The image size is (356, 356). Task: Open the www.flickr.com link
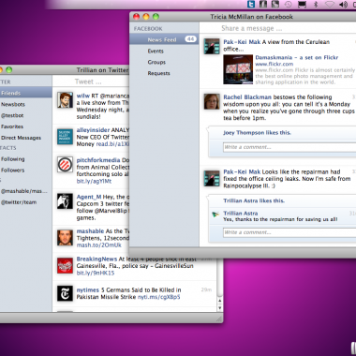pyautogui.click(x=274, y=64)
